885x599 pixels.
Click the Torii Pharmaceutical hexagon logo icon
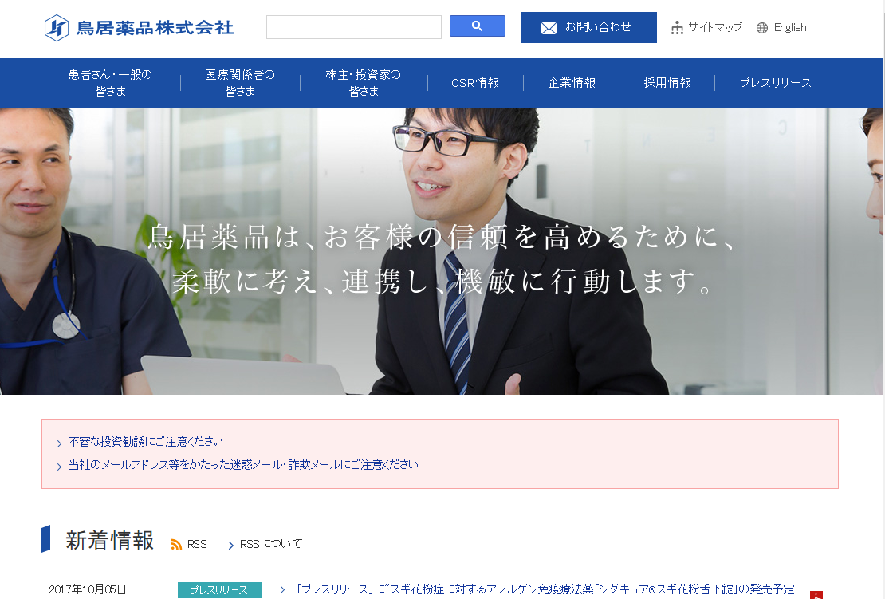pos(57,28)
